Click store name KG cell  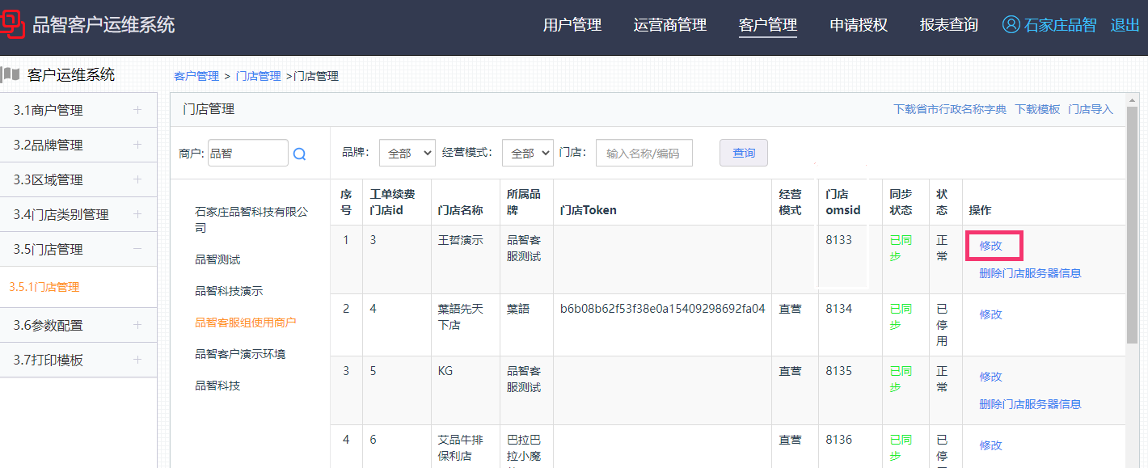point(445,371)
